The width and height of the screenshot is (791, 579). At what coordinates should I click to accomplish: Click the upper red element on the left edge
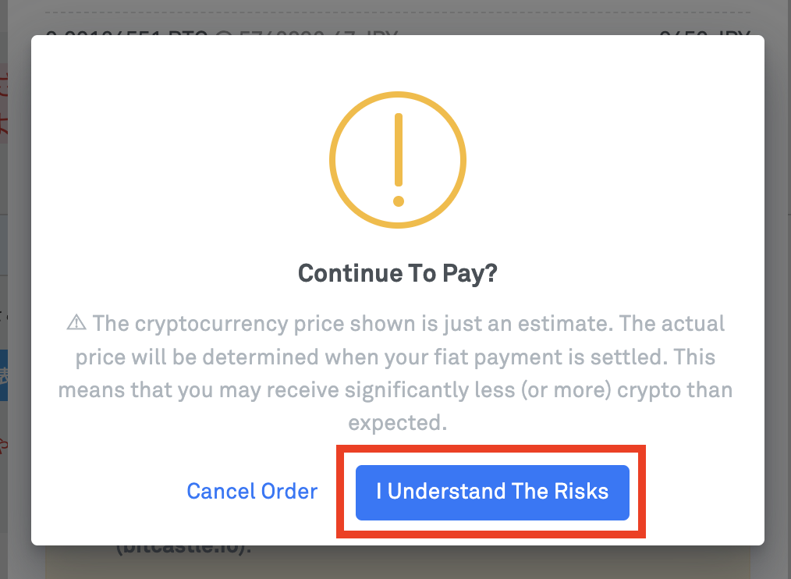pyautogui.click(x=4, y=104)
